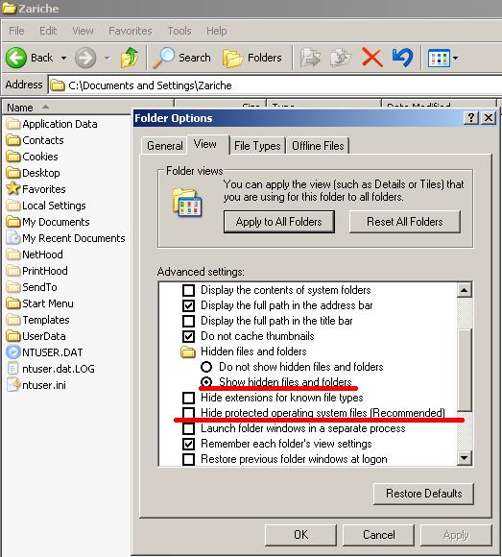The height and width of the screenshot is (557, 502).
Task: Enable Hide extensions for known file types
Action: coord(188,398)
